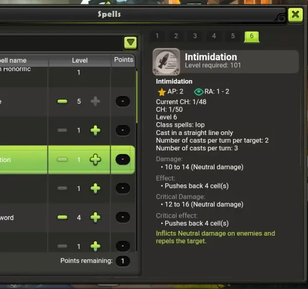Click the gold star AP icon

pos(162,92)
